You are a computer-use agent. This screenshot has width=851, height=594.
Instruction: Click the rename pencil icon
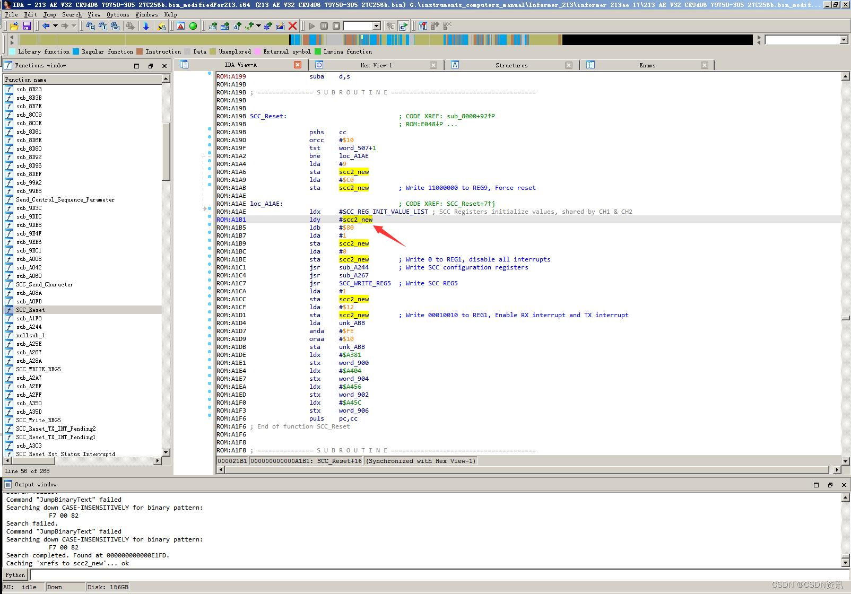coord(280,26)
